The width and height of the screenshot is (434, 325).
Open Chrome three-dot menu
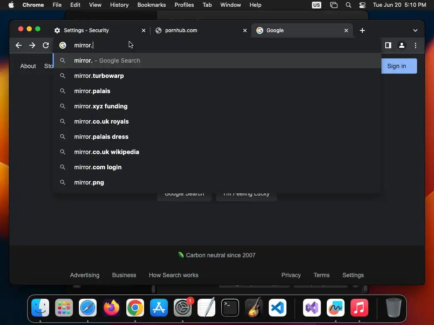tap(415, 45)
